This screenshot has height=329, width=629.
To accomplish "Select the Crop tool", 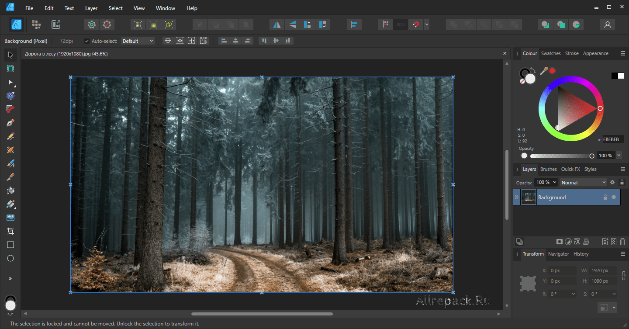I will click(x=10, y=231).
